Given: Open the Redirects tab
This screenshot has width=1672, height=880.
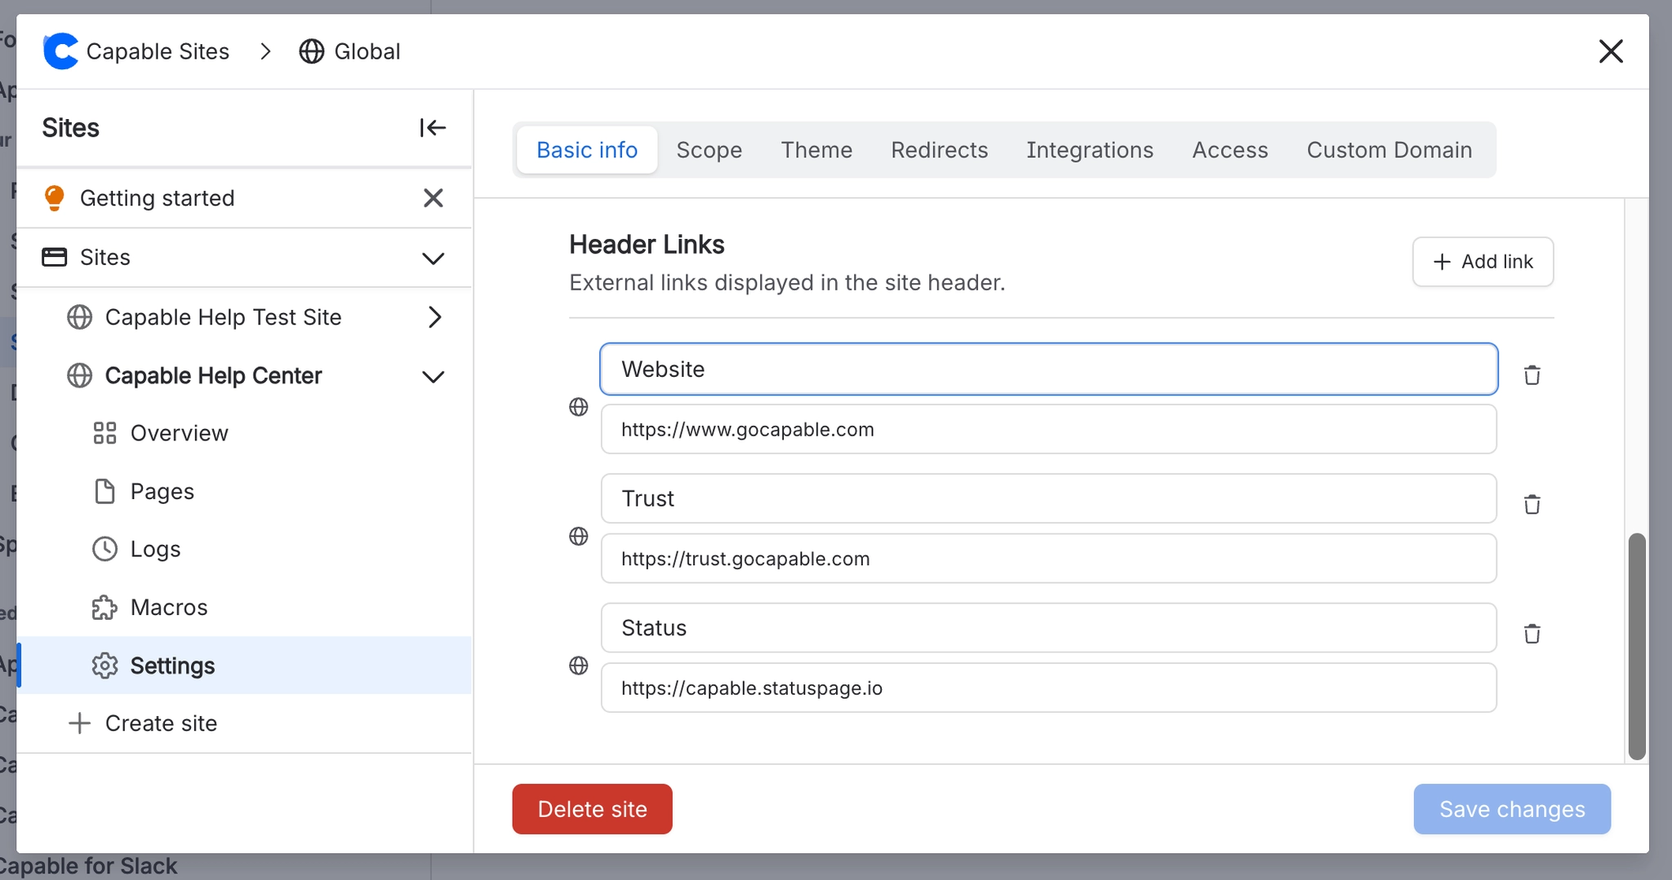Looking at the screenshot, I should (939, 150).
